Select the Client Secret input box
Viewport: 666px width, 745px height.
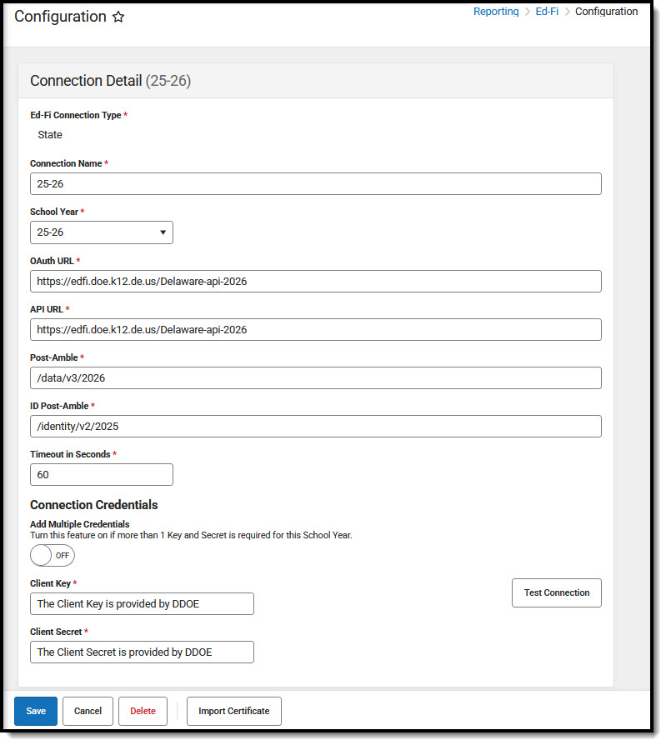point(142,652)
